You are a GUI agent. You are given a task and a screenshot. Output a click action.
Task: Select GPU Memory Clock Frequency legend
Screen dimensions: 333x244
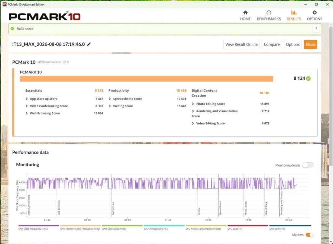point(80,227)
